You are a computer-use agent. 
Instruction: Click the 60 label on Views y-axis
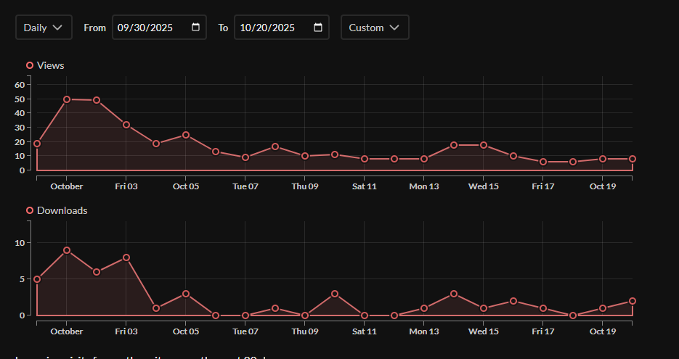point(20,85)
